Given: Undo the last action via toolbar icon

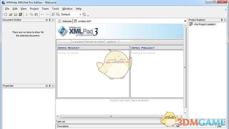Looking at the screenshot, I should [x=42, y=14].
